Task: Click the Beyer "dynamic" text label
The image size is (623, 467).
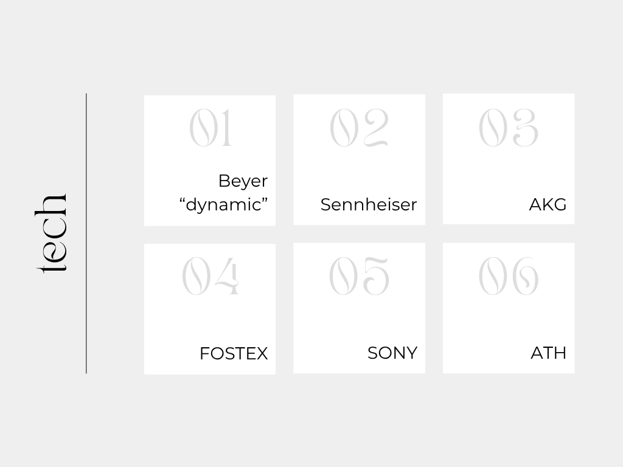Action: click(225, 193)
